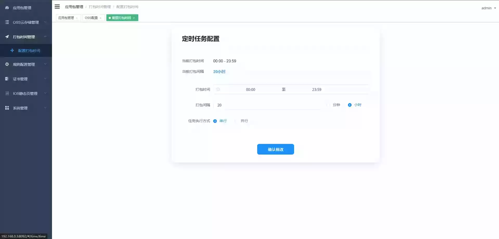The image size is (499, 239).
Task: Select the gear icon for 规则配置管理
Action: click(7, 64)
